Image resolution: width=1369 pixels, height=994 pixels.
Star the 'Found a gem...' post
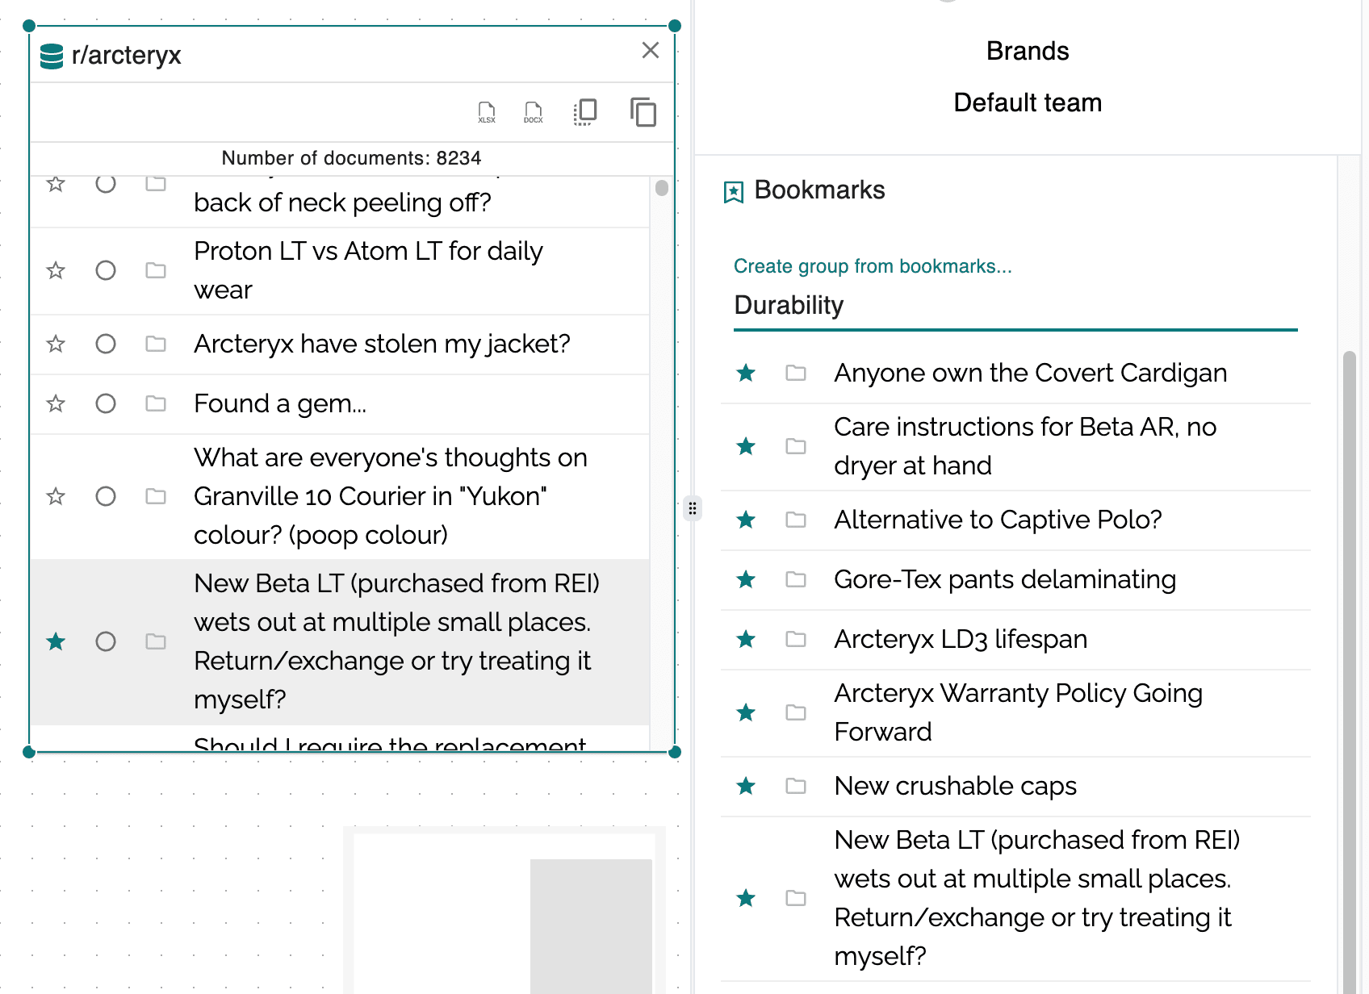tap(56, 403)
